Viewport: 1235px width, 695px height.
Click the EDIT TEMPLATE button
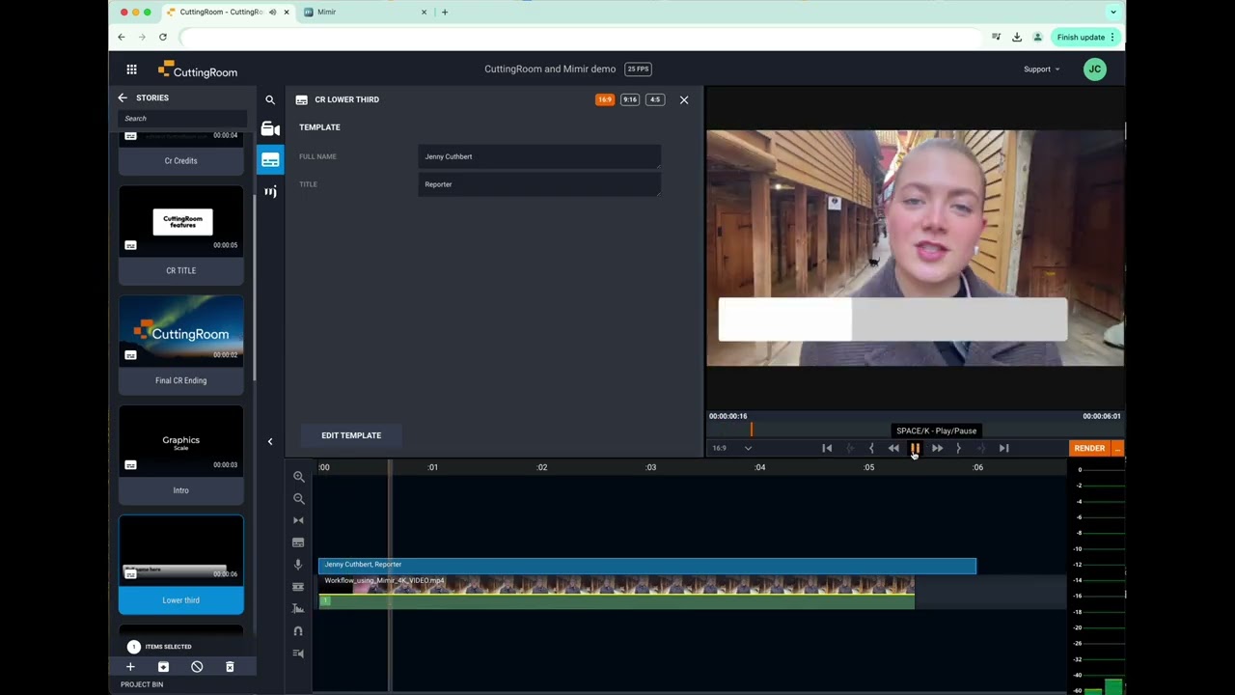(x=351, y=435)
